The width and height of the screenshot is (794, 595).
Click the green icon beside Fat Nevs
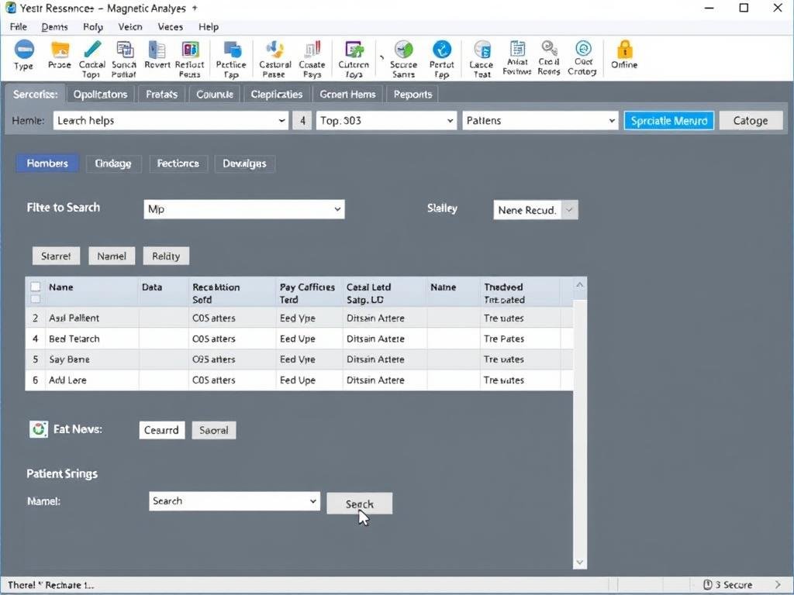pos(38,429)
